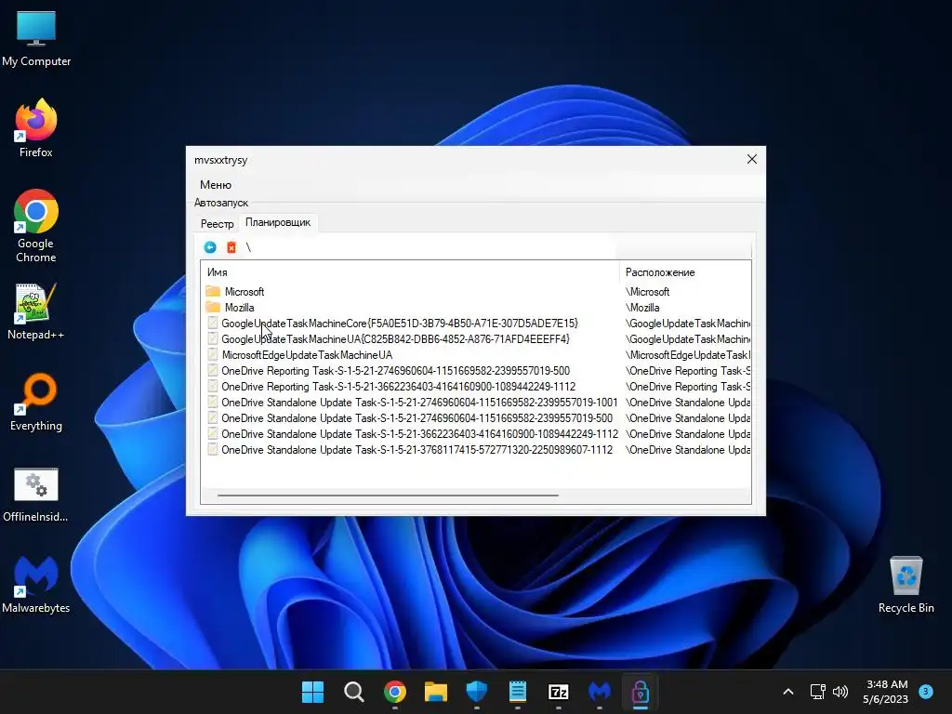The height and width of the screenshot is (714, 952).
Task: Select the Firefox desktop shortcut
Action: (36, 128)
